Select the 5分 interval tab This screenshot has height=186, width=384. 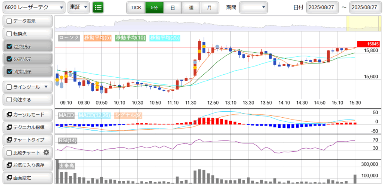point(154,7)
